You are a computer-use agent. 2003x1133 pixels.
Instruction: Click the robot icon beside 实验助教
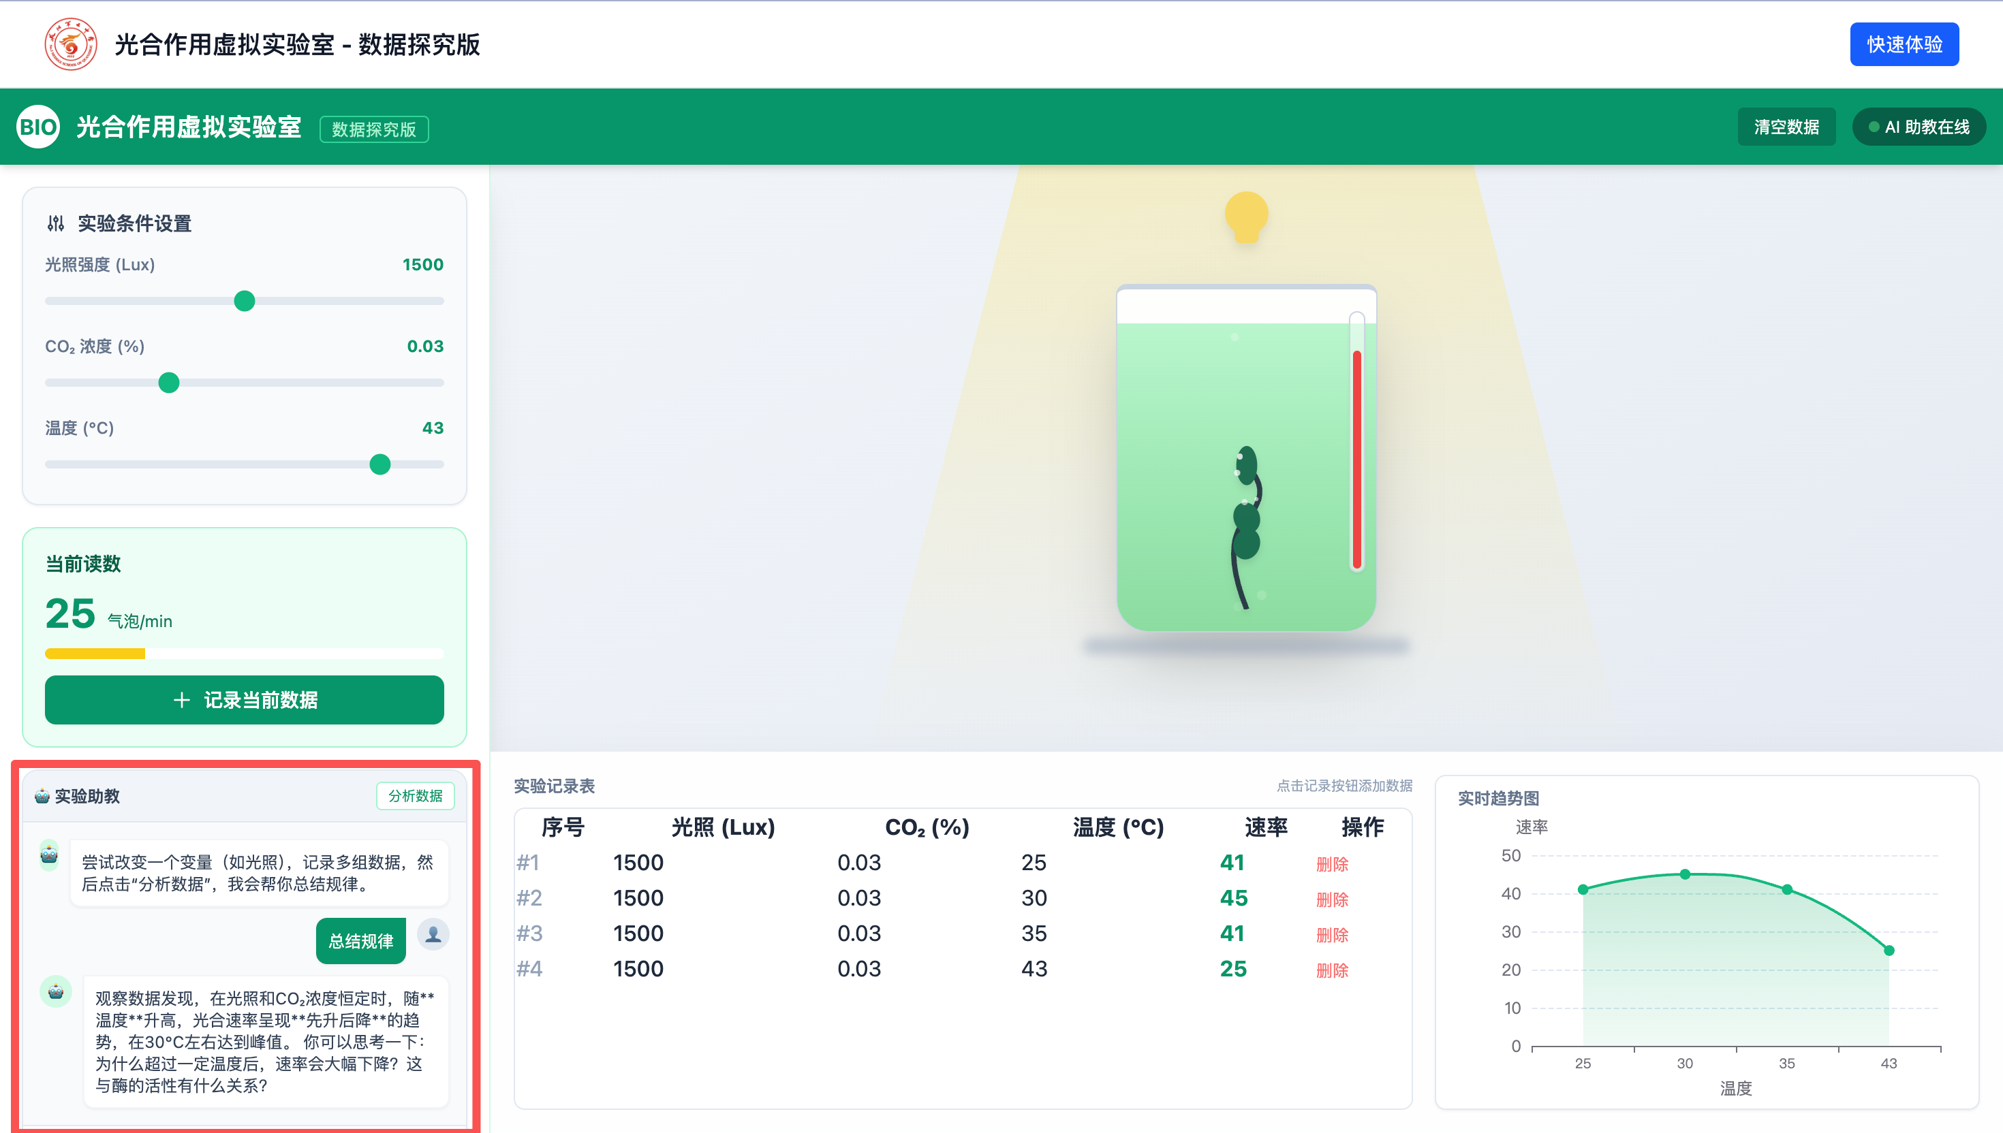(42, 796)
